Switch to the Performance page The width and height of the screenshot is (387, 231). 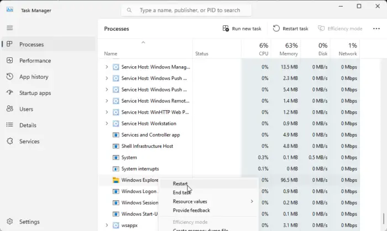point(49,61)
